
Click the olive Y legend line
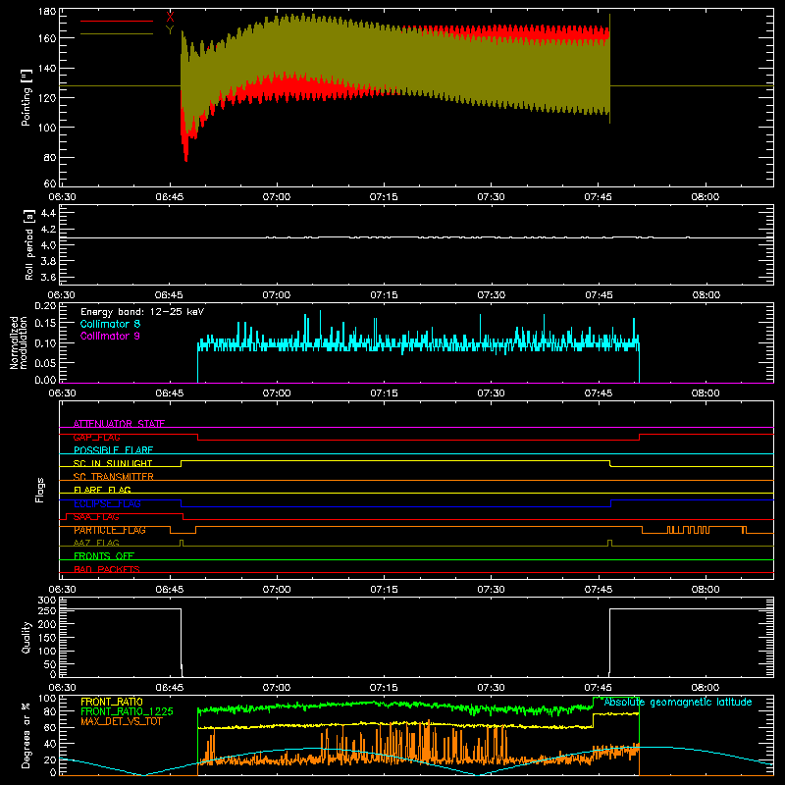click(117, 33)
